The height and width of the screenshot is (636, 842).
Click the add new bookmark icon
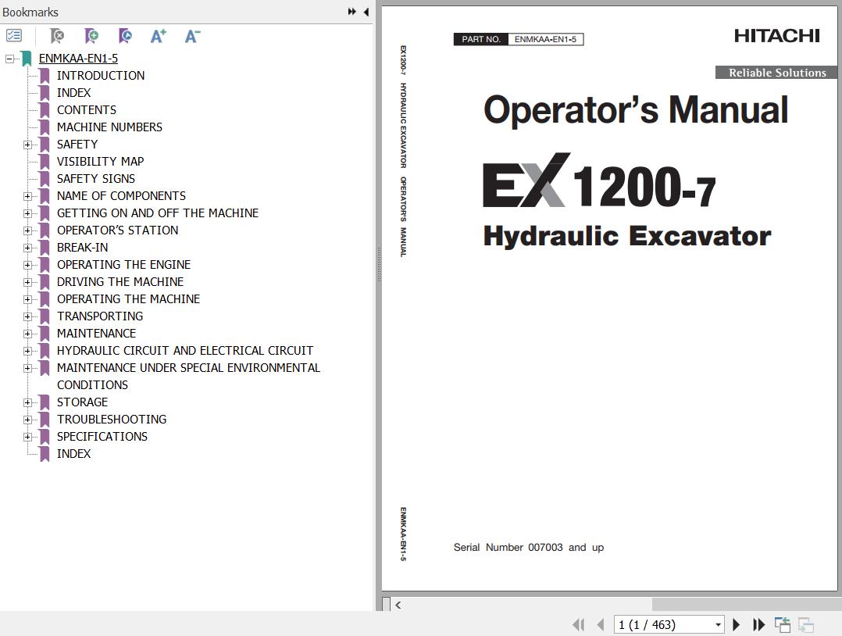pos(91,36)
